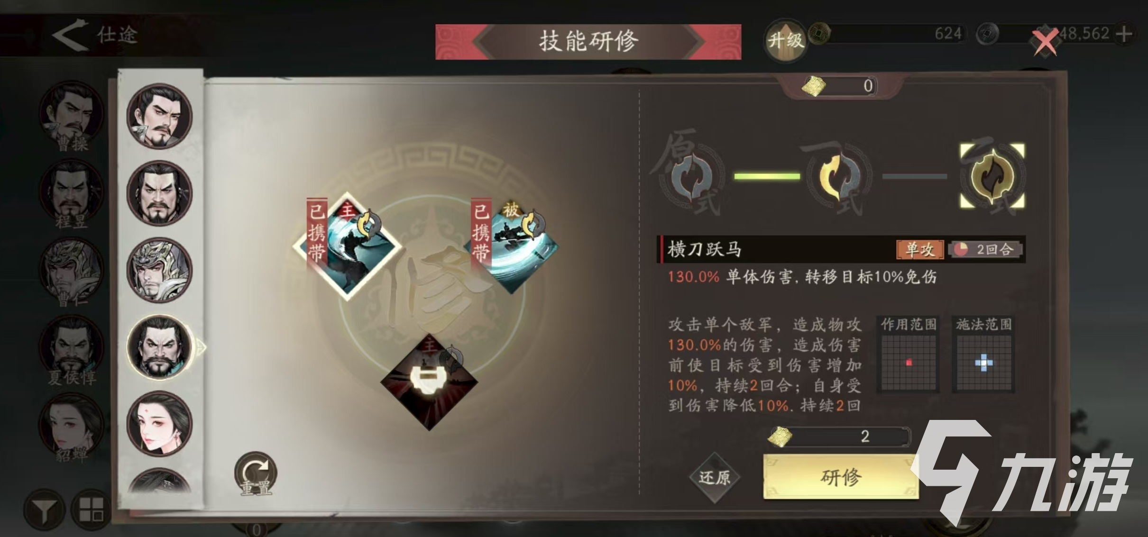The height and width of the screenshot is (537, 1148).
Task: Select the 原式 original skill stage
Action: pyautogui.click(x=692, y=176)
